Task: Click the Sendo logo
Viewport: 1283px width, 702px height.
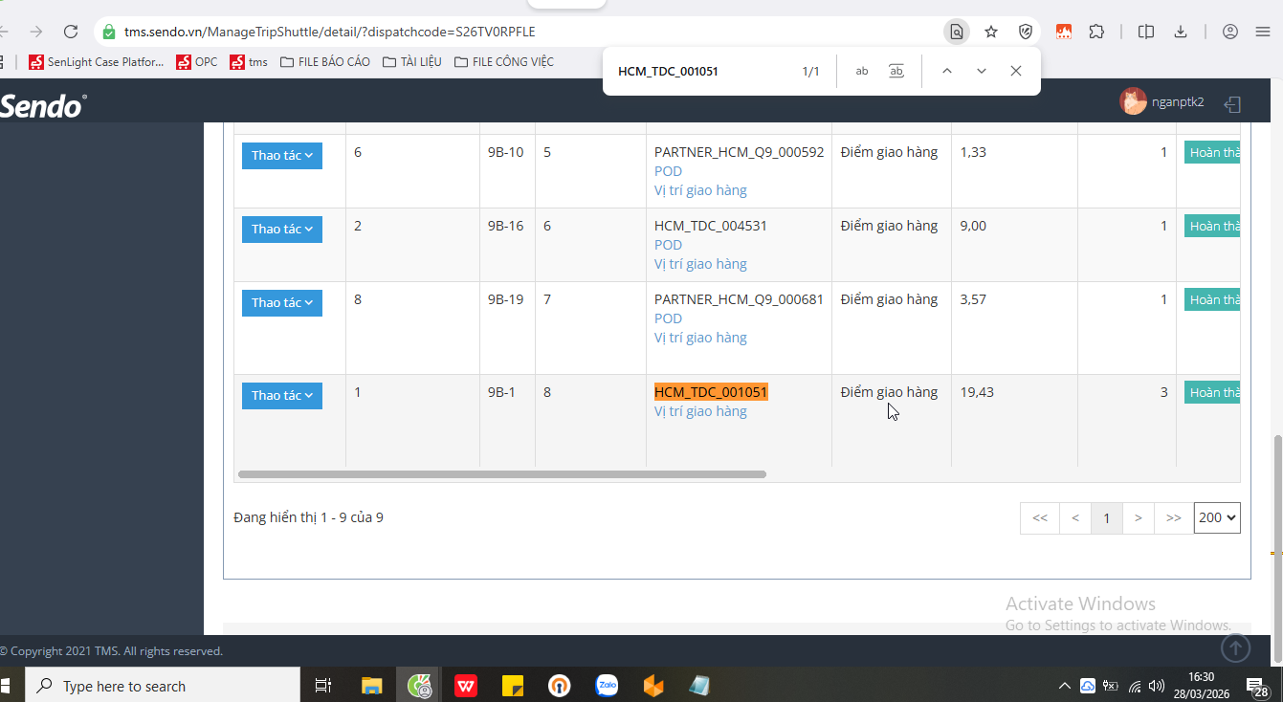Action: pyautogui.click(x=43, y=105)
